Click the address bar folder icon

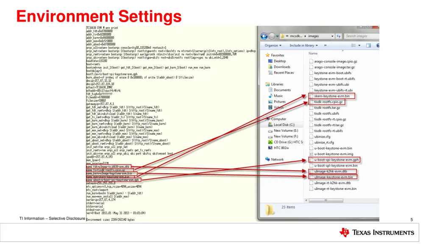282,36
